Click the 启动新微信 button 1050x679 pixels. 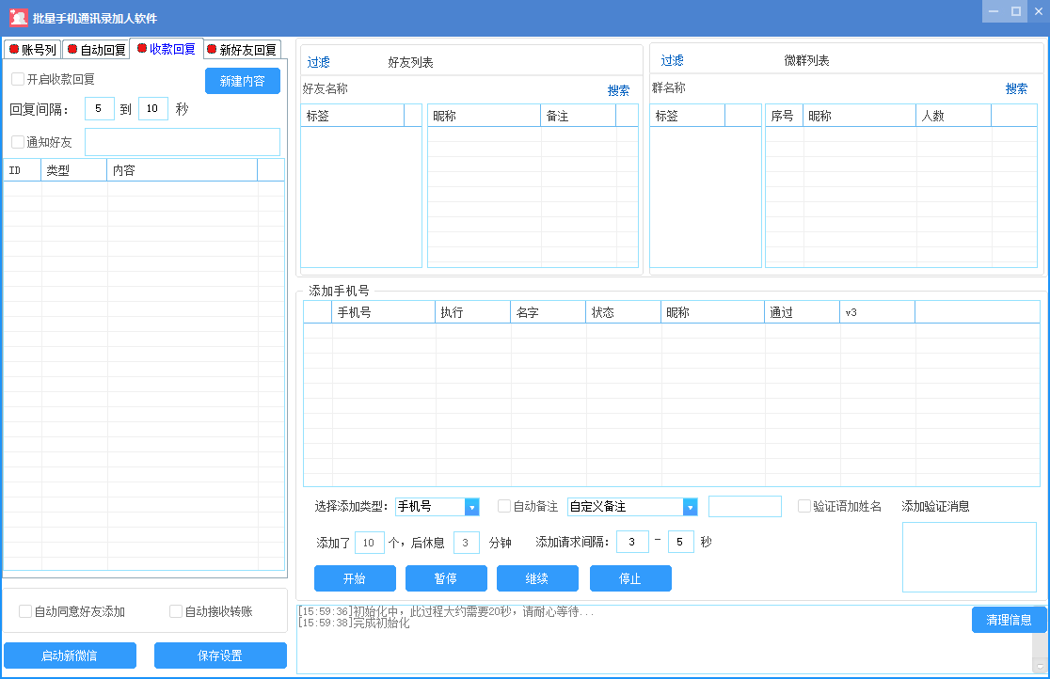point(71,655)
